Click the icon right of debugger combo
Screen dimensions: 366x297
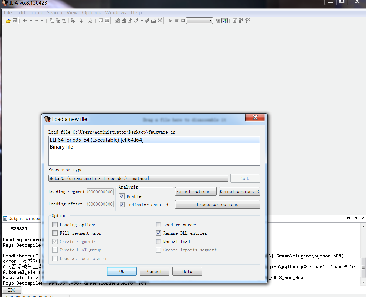click(x=218, y=21)
